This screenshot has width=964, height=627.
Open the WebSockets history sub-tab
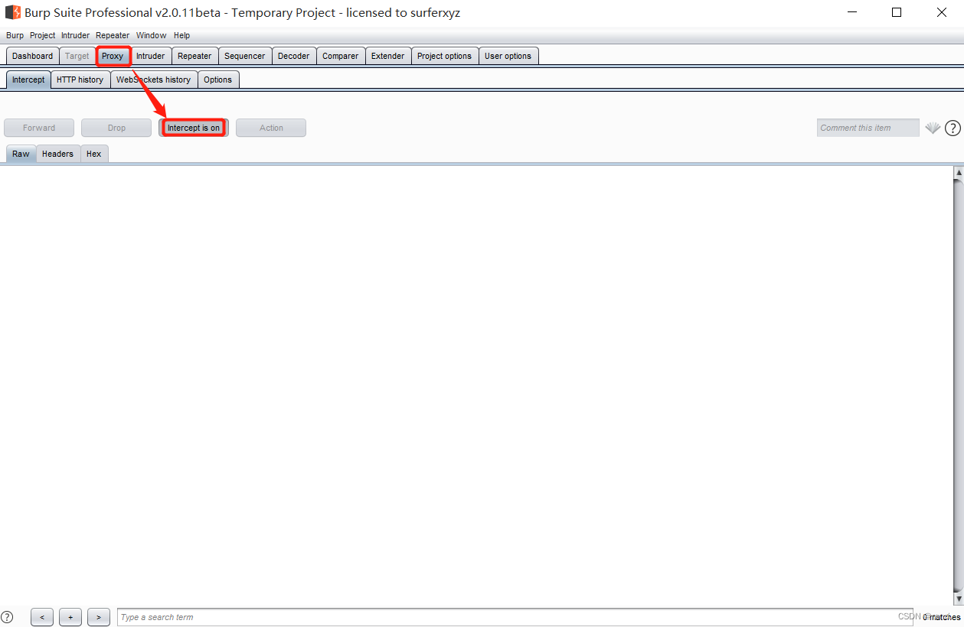click(154, 80)
